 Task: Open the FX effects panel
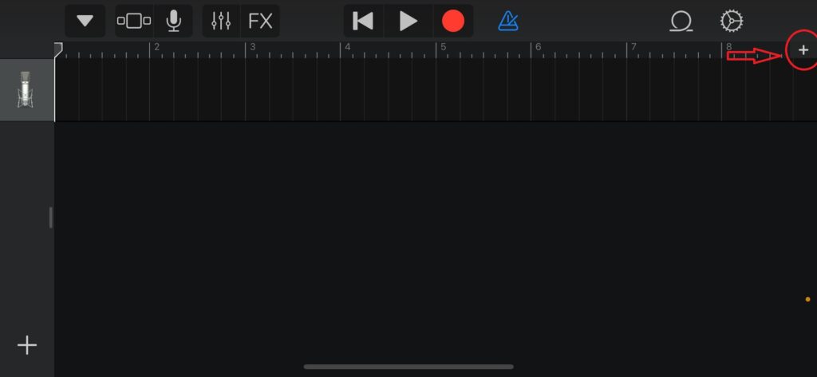tap(260, 22)
